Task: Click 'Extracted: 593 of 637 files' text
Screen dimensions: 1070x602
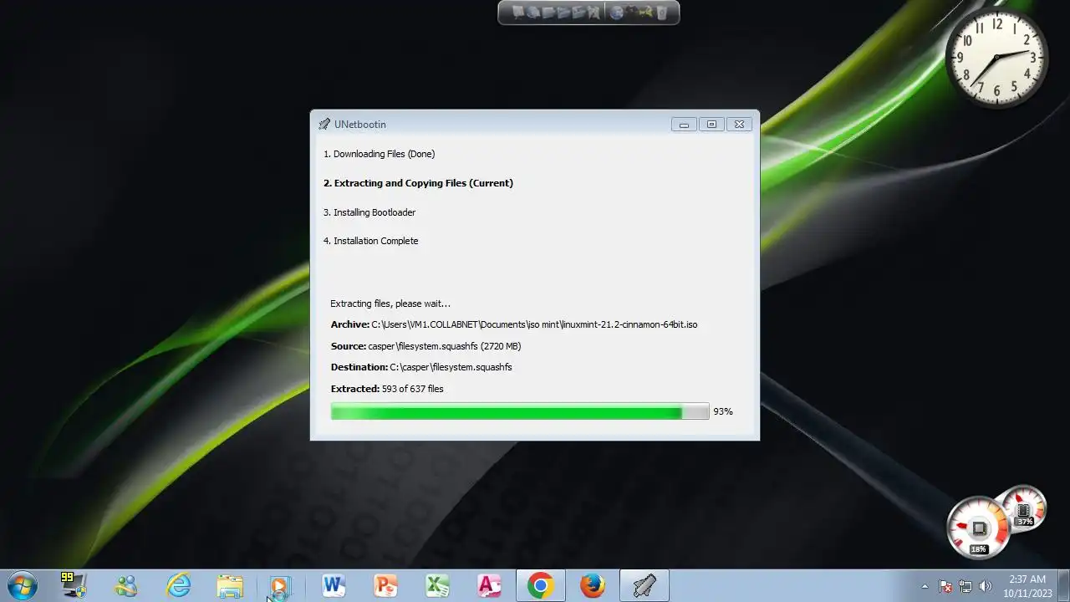Action: coord(387,389)
